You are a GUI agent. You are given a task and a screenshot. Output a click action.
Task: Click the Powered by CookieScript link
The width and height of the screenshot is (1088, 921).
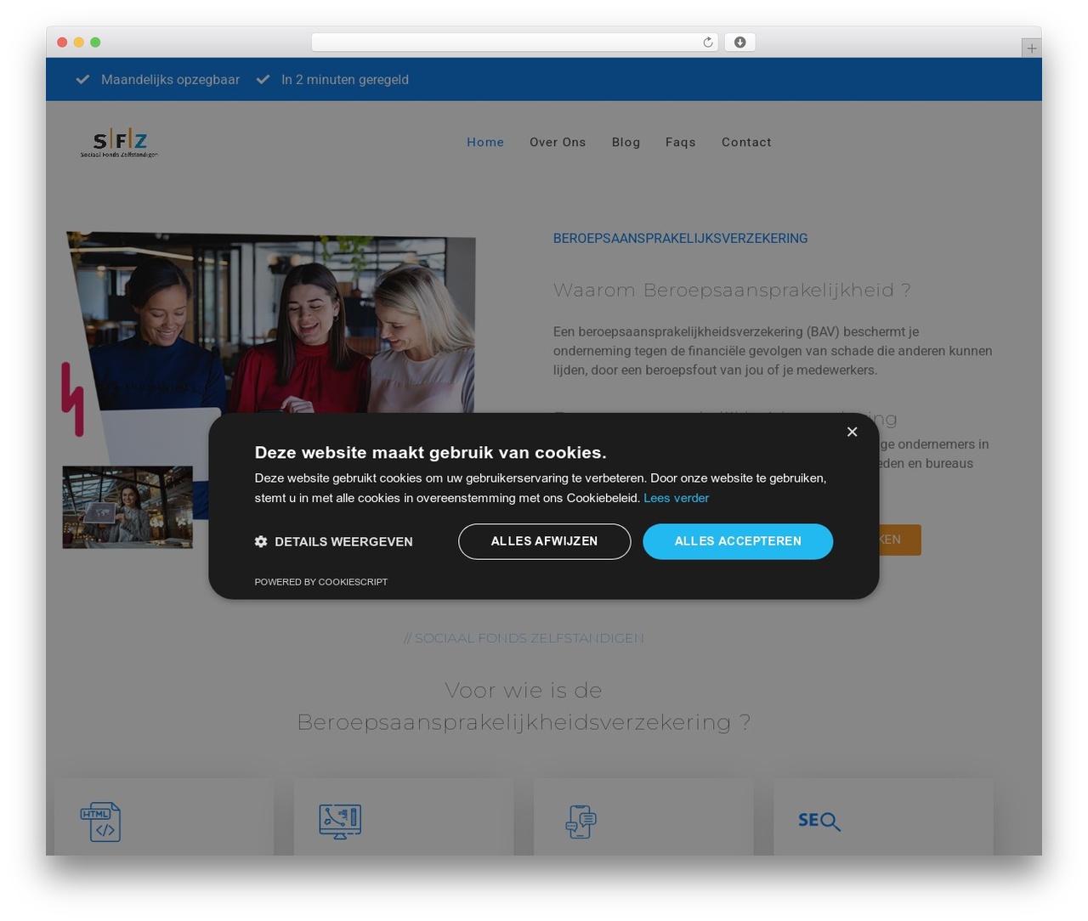coord(321,582)
